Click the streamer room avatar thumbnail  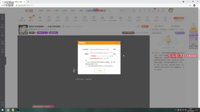pyautogui.click(x=23, y=29)
